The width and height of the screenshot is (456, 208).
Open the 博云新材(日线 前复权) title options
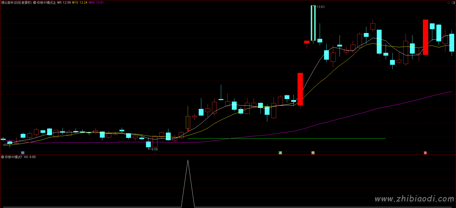point(16,3)
